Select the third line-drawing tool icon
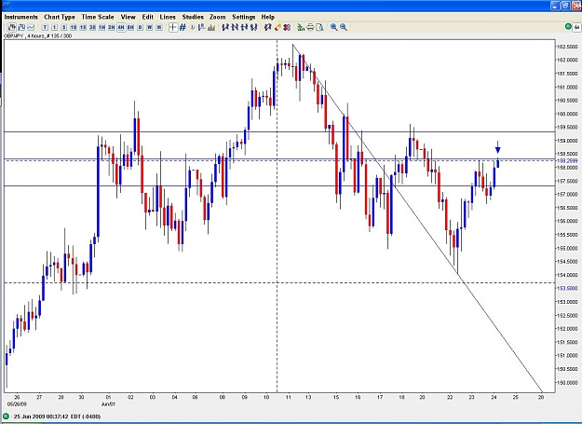The width and height of the screenshot is (582, 424). click(x=244, y=27)
